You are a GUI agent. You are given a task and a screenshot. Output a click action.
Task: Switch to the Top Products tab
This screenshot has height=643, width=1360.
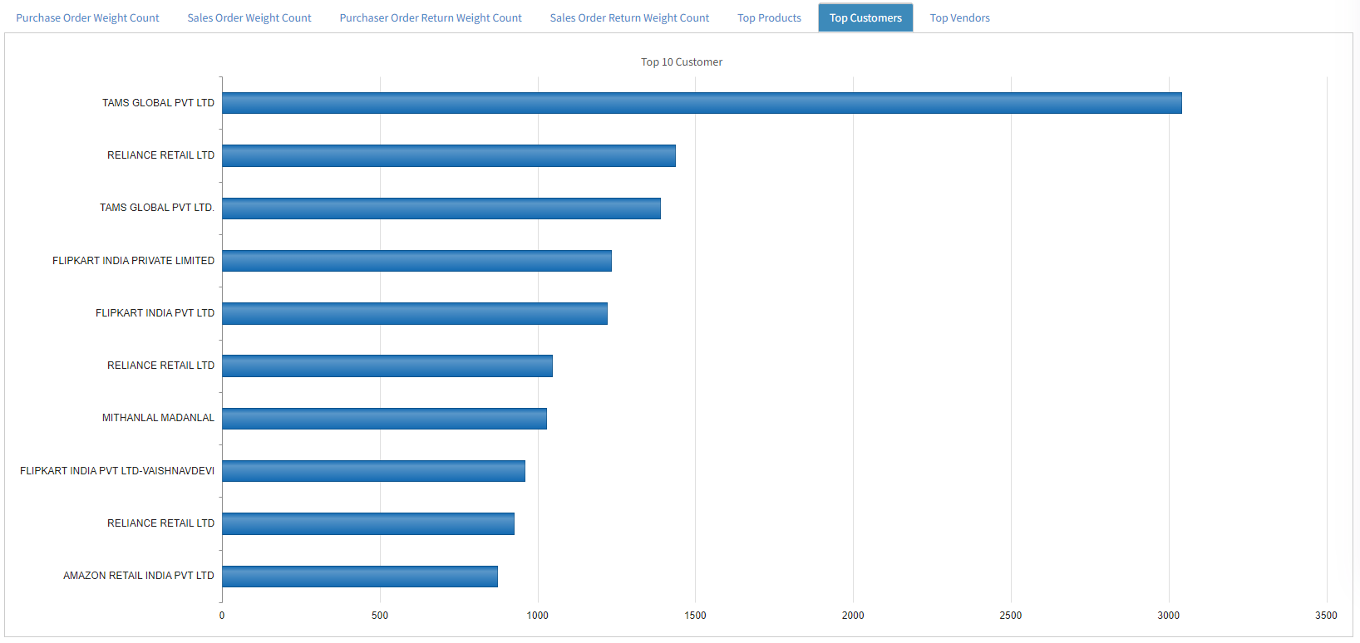769,17
